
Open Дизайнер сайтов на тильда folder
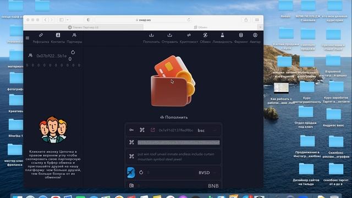coord(306,174)
